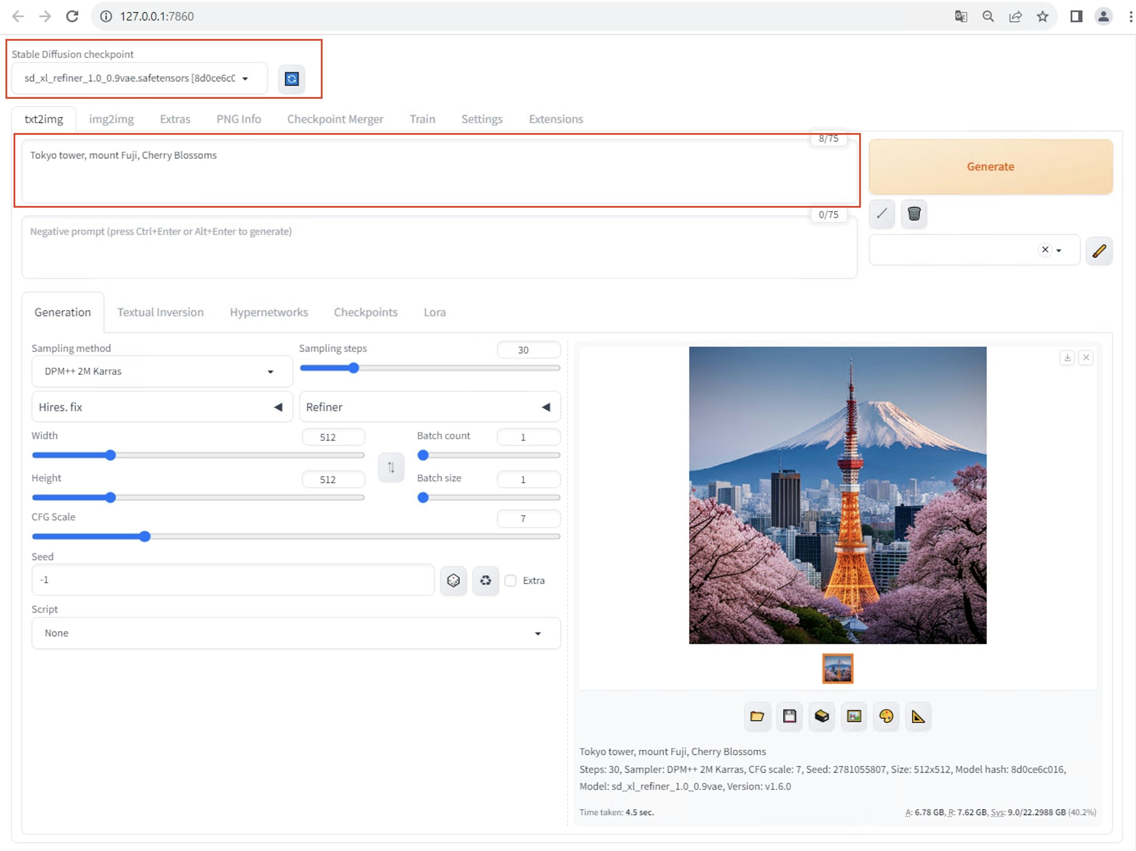Open the Sampling method dropdown

click(162, 371)
